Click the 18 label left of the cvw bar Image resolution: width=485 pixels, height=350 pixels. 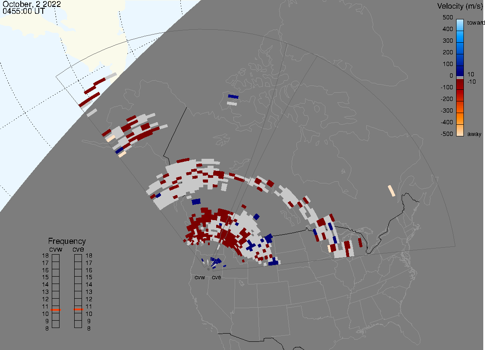[x=45, y=256]
